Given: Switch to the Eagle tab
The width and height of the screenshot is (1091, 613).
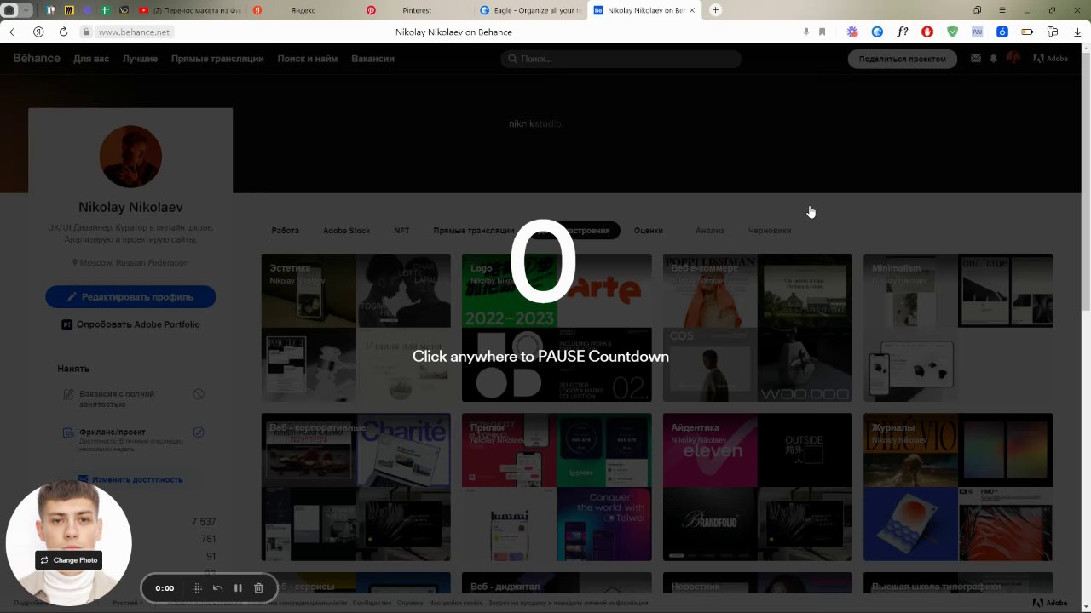Looking at the screenshot, I should 528,10.
